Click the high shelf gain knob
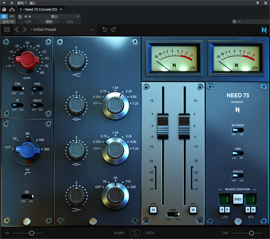Viewport: 270px width, 239px height. [x=76, y=61]
